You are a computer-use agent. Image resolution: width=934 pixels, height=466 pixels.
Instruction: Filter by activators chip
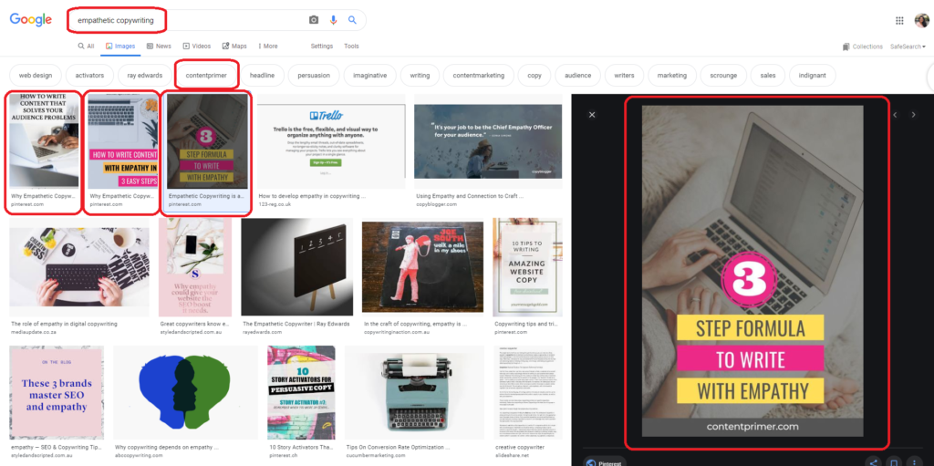pyautogui.click(x=89, y=76)
